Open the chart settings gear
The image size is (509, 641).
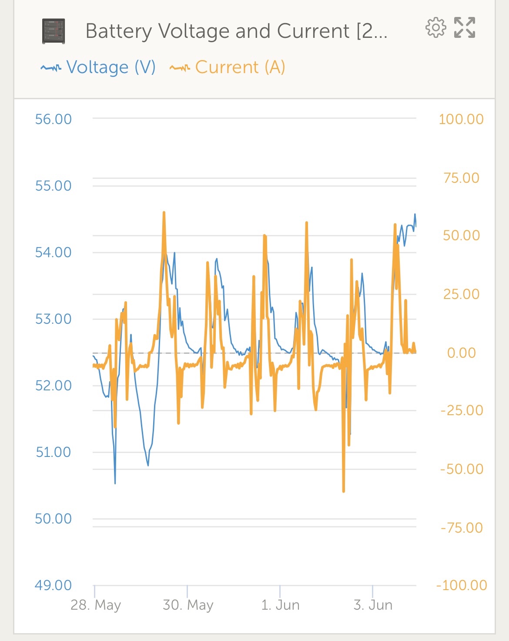click(x=435, y=28)
